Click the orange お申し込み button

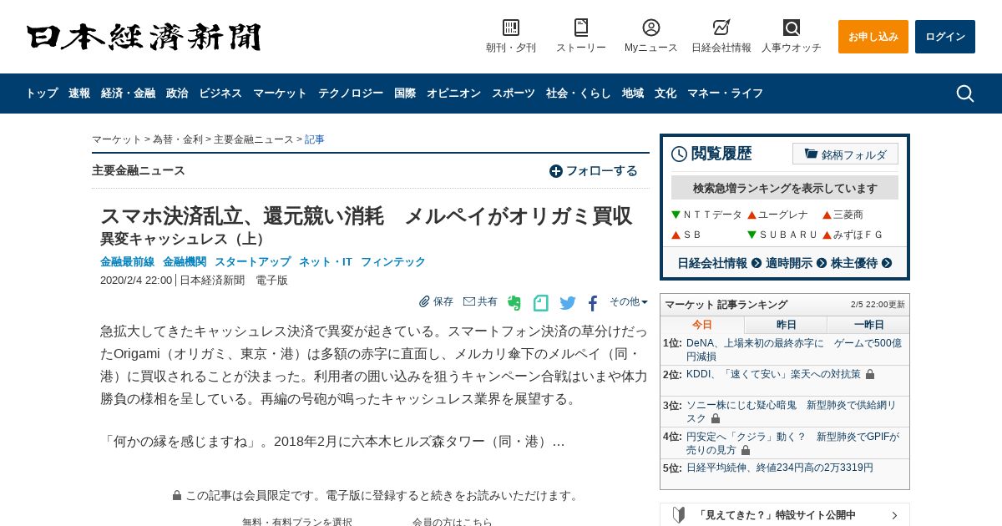point(873,37)
